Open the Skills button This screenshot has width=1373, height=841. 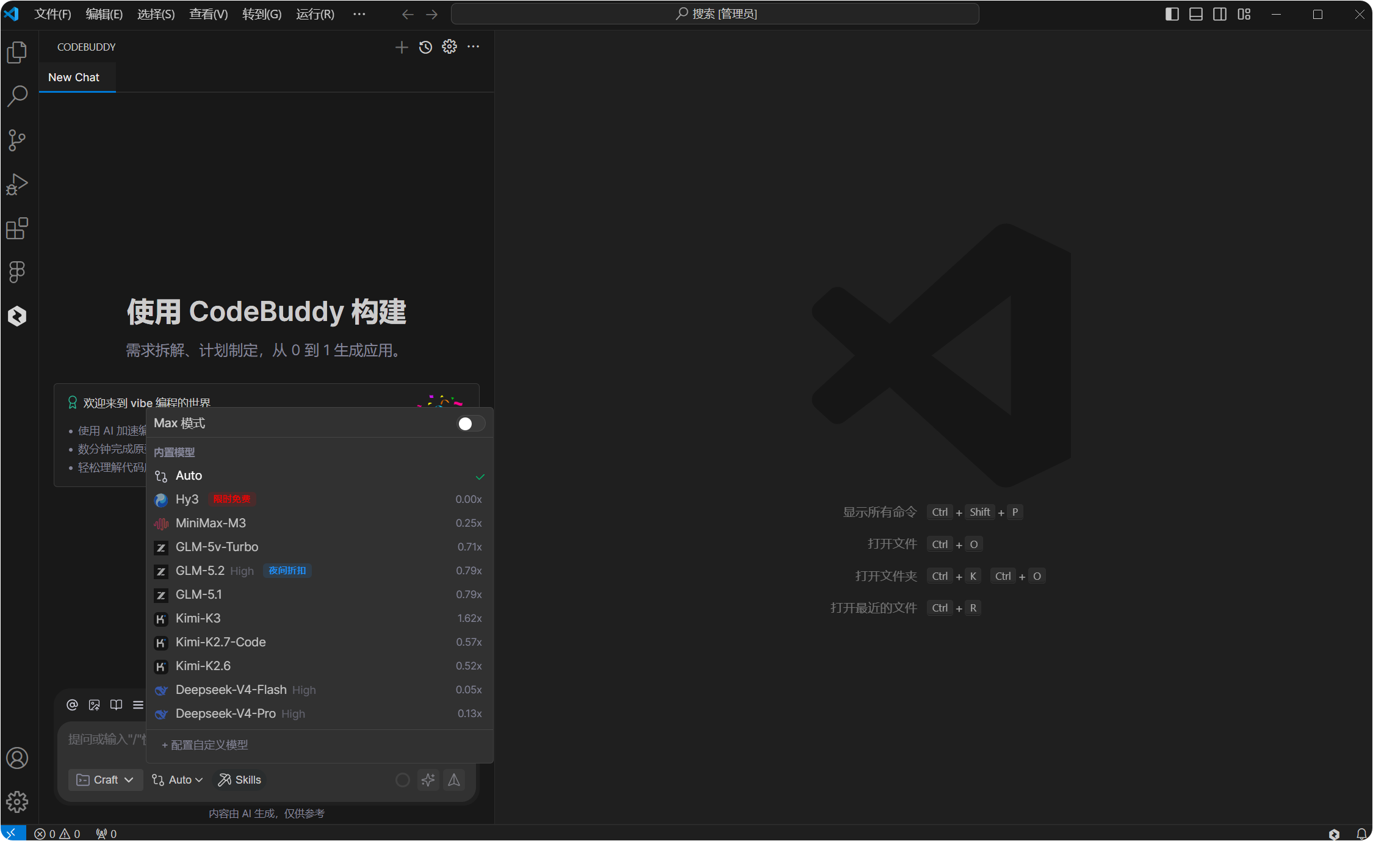point(240,780)
